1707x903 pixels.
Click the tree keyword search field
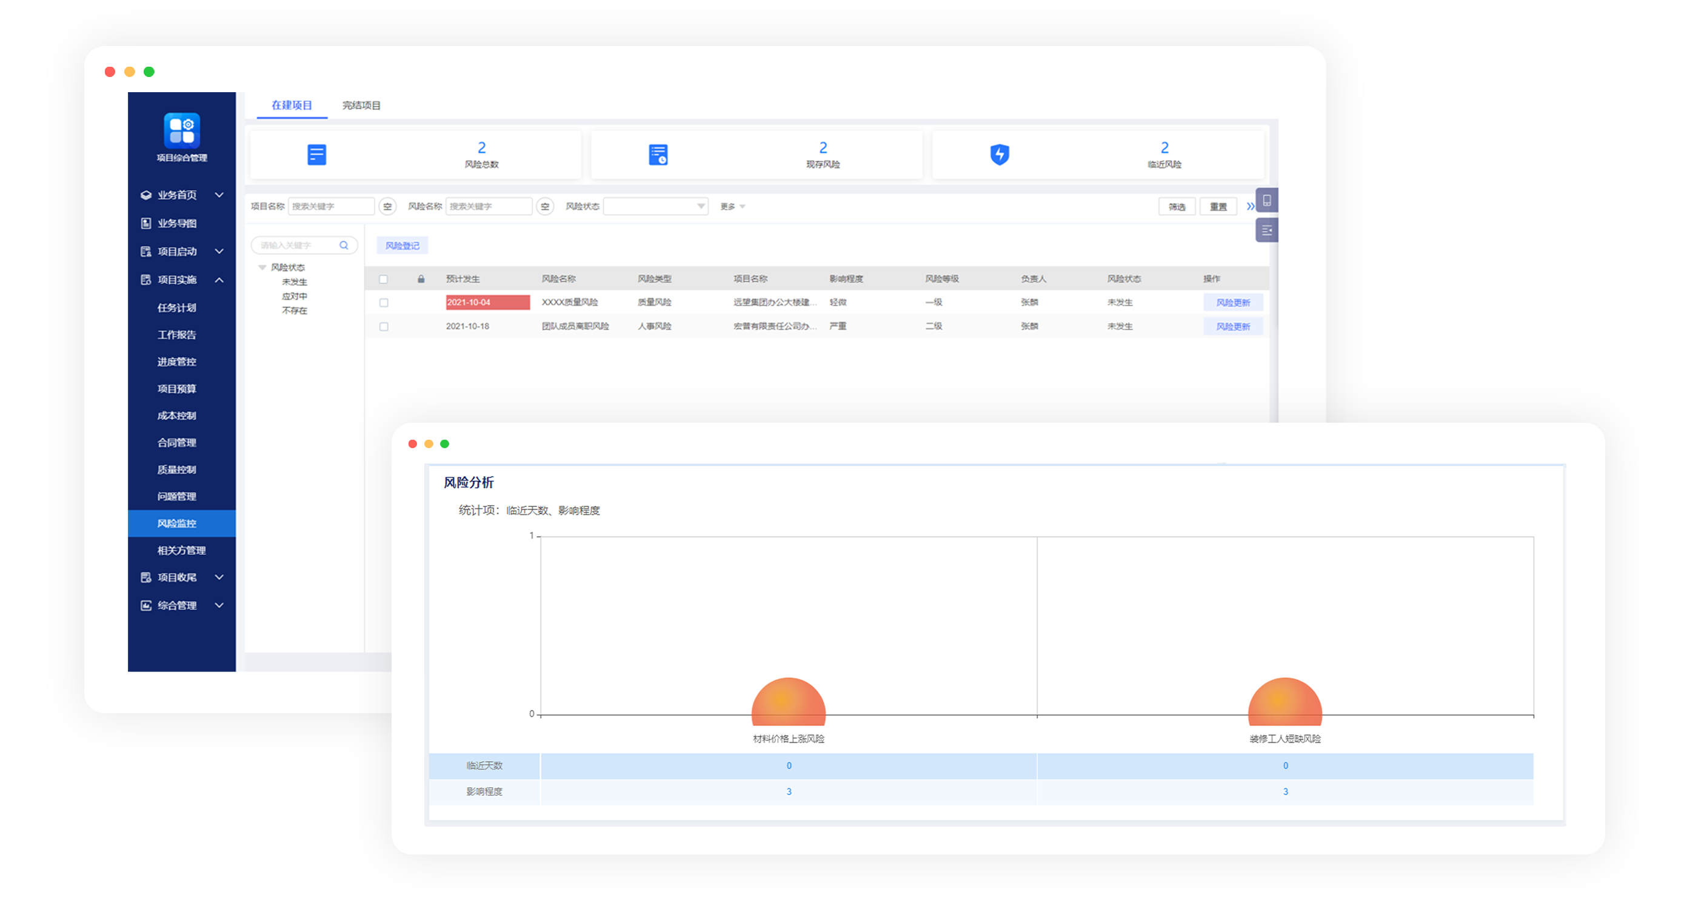304,246
